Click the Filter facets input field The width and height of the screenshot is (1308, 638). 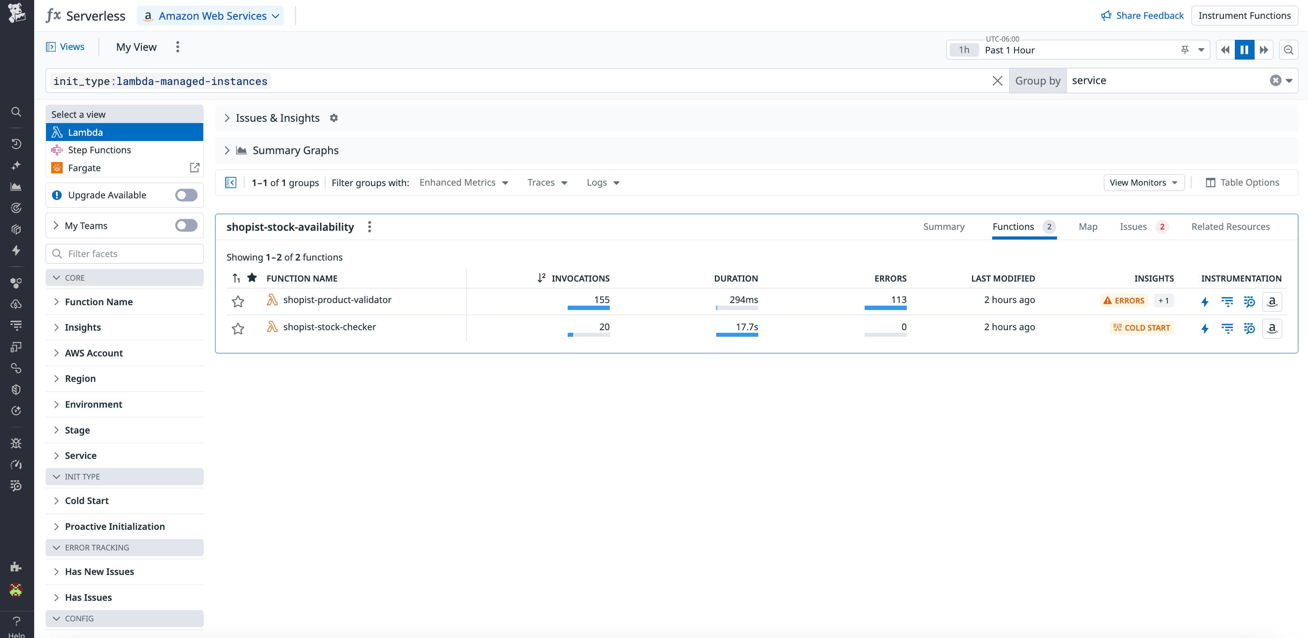click(x=124, y=253)
